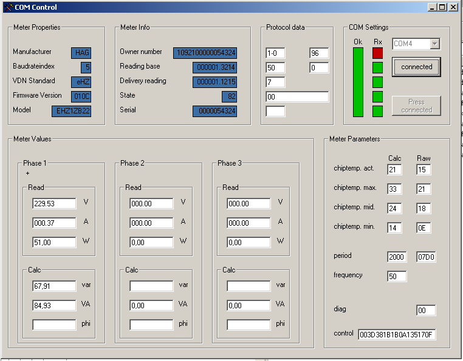Click chiptemp. mid. Calc field 24
463x361 pixels.
pos(394,209)
